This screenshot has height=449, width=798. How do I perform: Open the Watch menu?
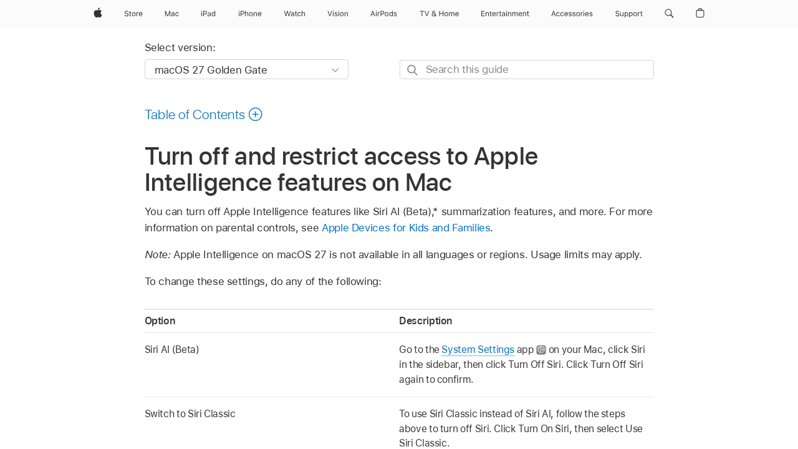pos(294,14)
